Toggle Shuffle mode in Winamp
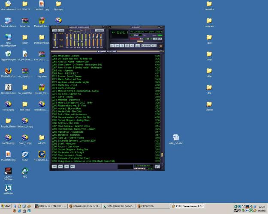268x214 pixels. point(145,45)
